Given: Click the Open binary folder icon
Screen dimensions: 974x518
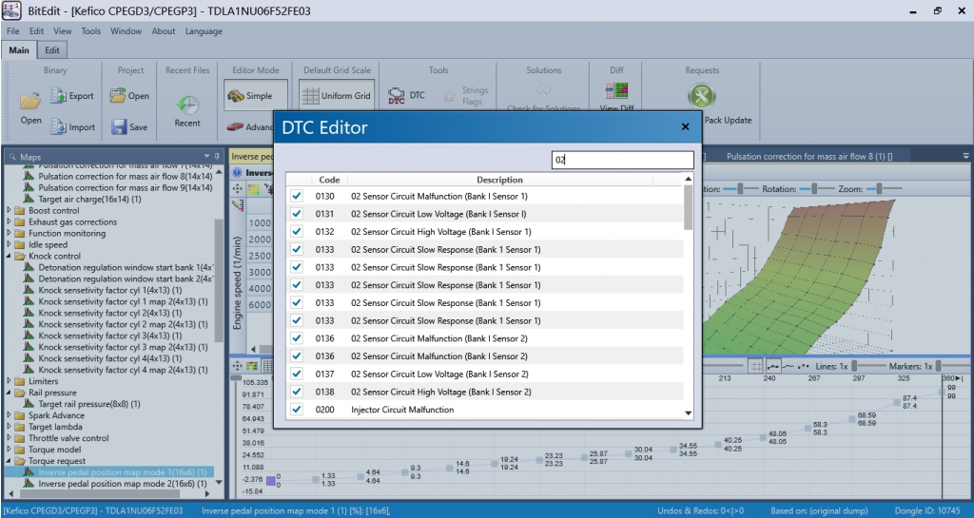Looking at the screenshot, I should (x=30, y=100).
